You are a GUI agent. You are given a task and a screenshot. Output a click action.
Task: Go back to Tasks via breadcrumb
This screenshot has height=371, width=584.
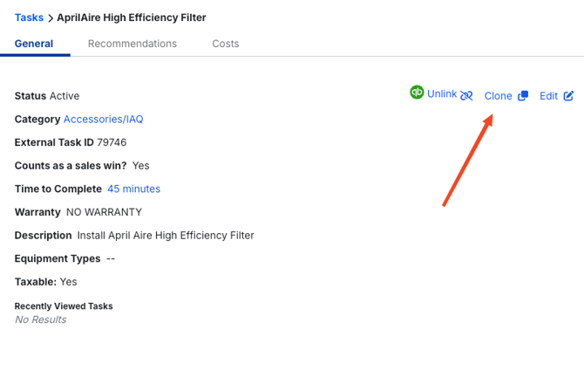[x=29, y=17]
